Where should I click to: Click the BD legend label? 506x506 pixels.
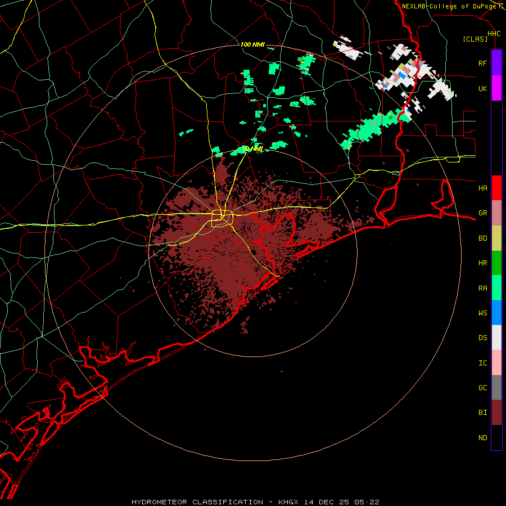[482, 238]
